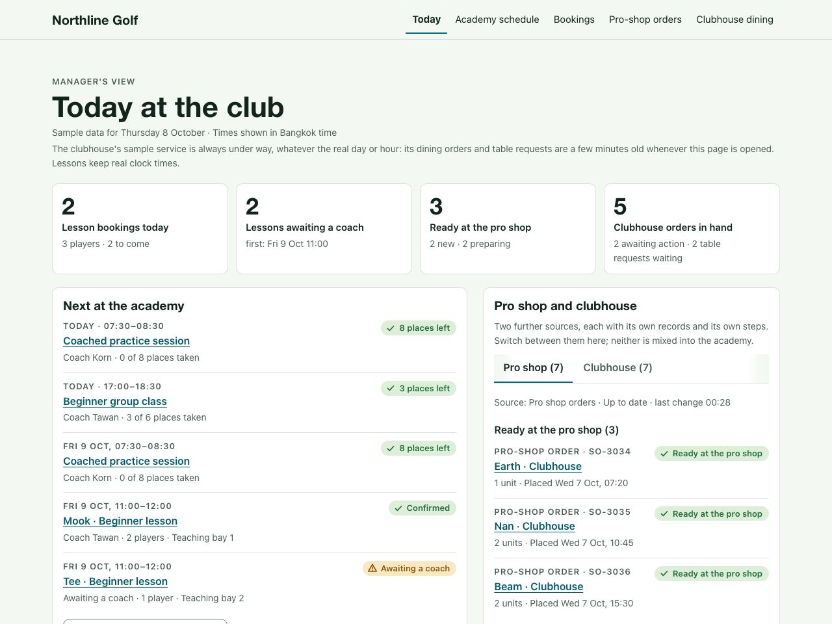Click the 'Source: Pro shop orders' status line
This screenshot has width=832, height=624.
(612, 403)
